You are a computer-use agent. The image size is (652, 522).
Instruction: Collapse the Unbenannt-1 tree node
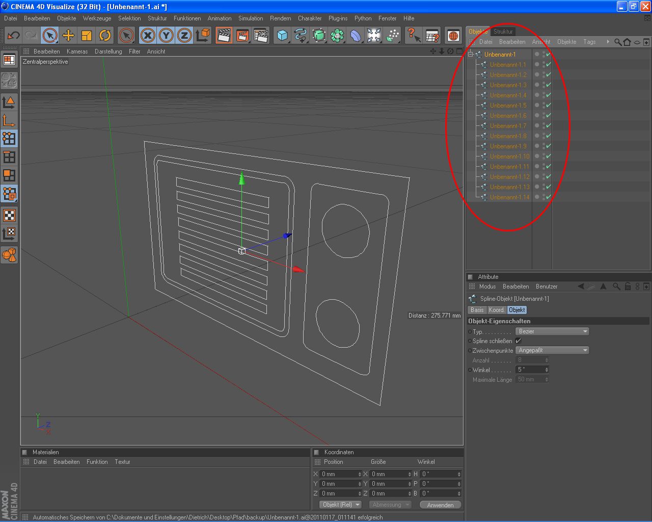(471, 55)
